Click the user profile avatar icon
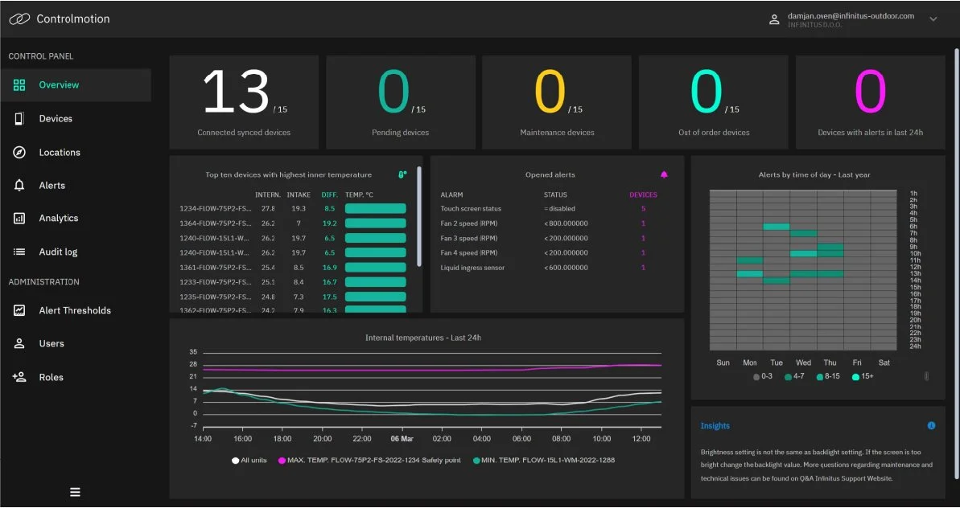This screenshot has width=960, height=508. 774,19
